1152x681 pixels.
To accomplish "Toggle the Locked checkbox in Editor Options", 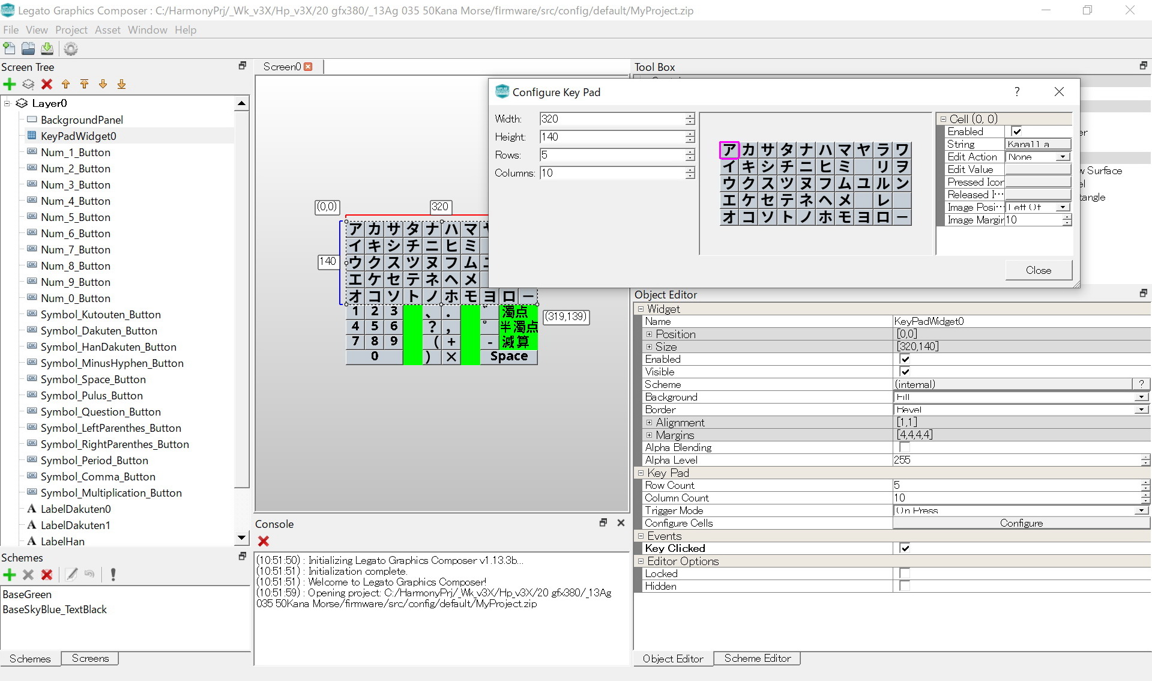I will [x=905, y=574].
